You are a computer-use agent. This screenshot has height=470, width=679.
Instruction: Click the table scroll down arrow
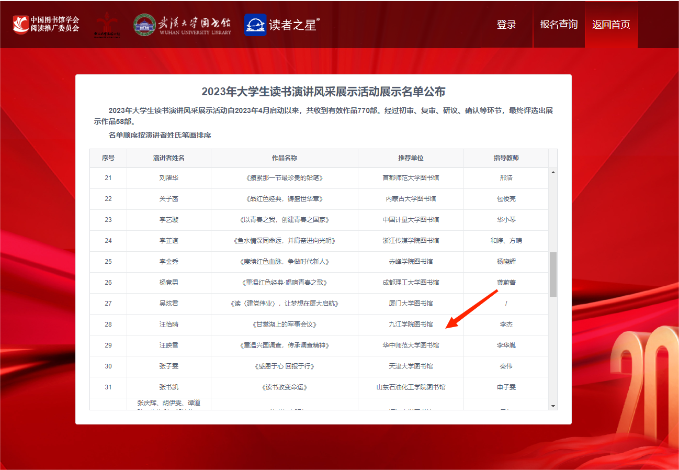(x=553, y=405)
